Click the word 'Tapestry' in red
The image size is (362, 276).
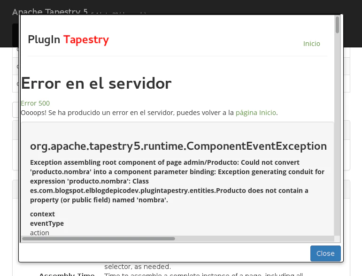pos(86,40)
